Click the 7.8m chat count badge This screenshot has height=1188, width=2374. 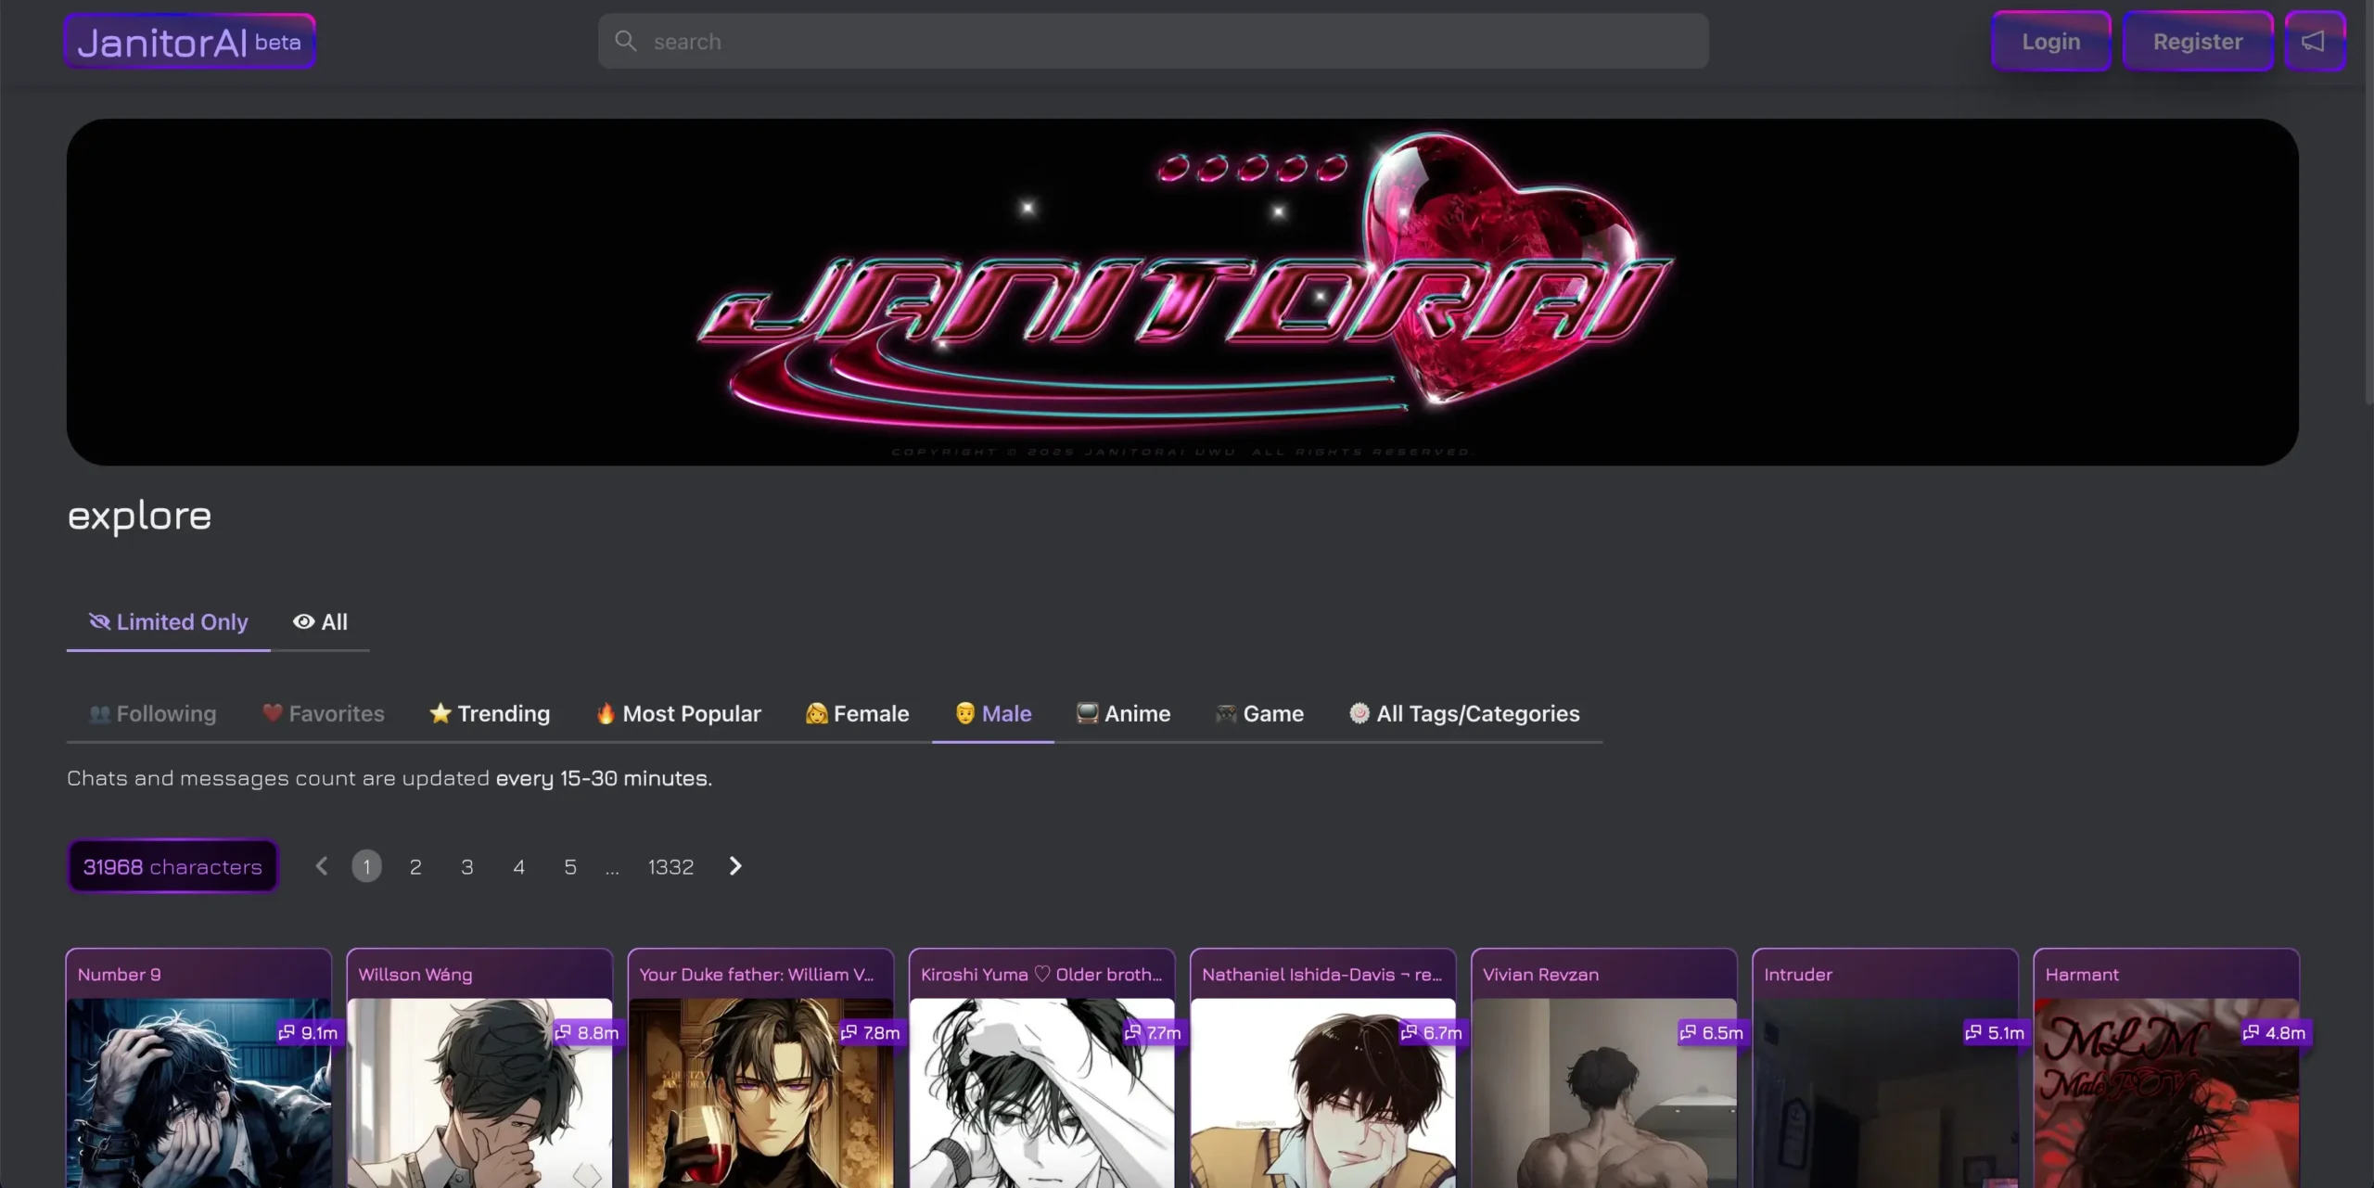tap(871, 1032)
